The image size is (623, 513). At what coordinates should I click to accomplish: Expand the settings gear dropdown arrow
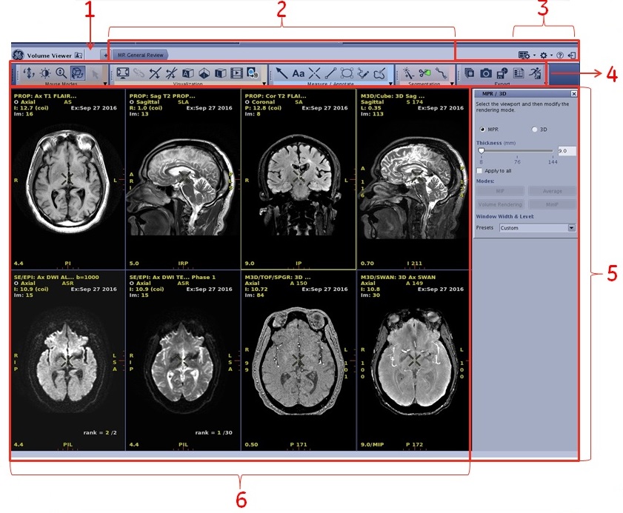552,55
